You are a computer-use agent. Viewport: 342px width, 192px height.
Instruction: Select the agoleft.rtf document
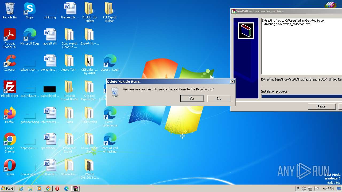(50, 37)
